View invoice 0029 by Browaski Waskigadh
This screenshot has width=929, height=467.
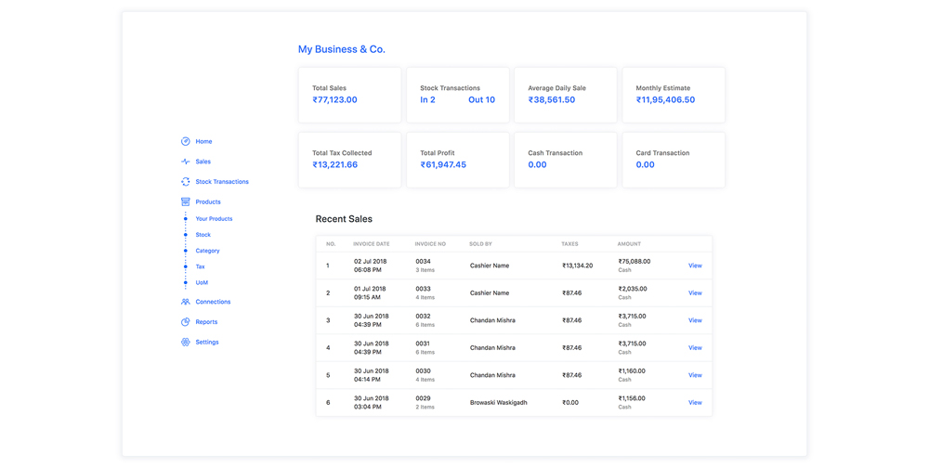click(695, 403)
